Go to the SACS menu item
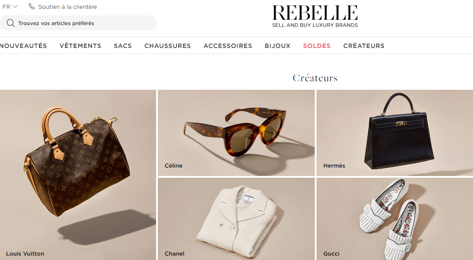473x260 pixels. [x=123, y=46]
